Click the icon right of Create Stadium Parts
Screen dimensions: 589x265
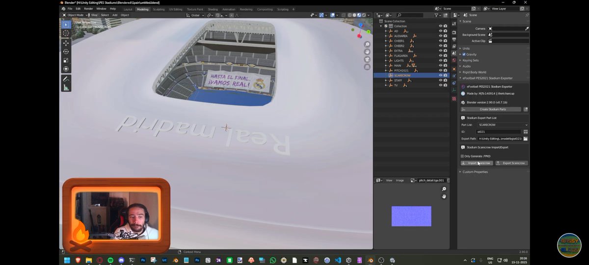526,109
